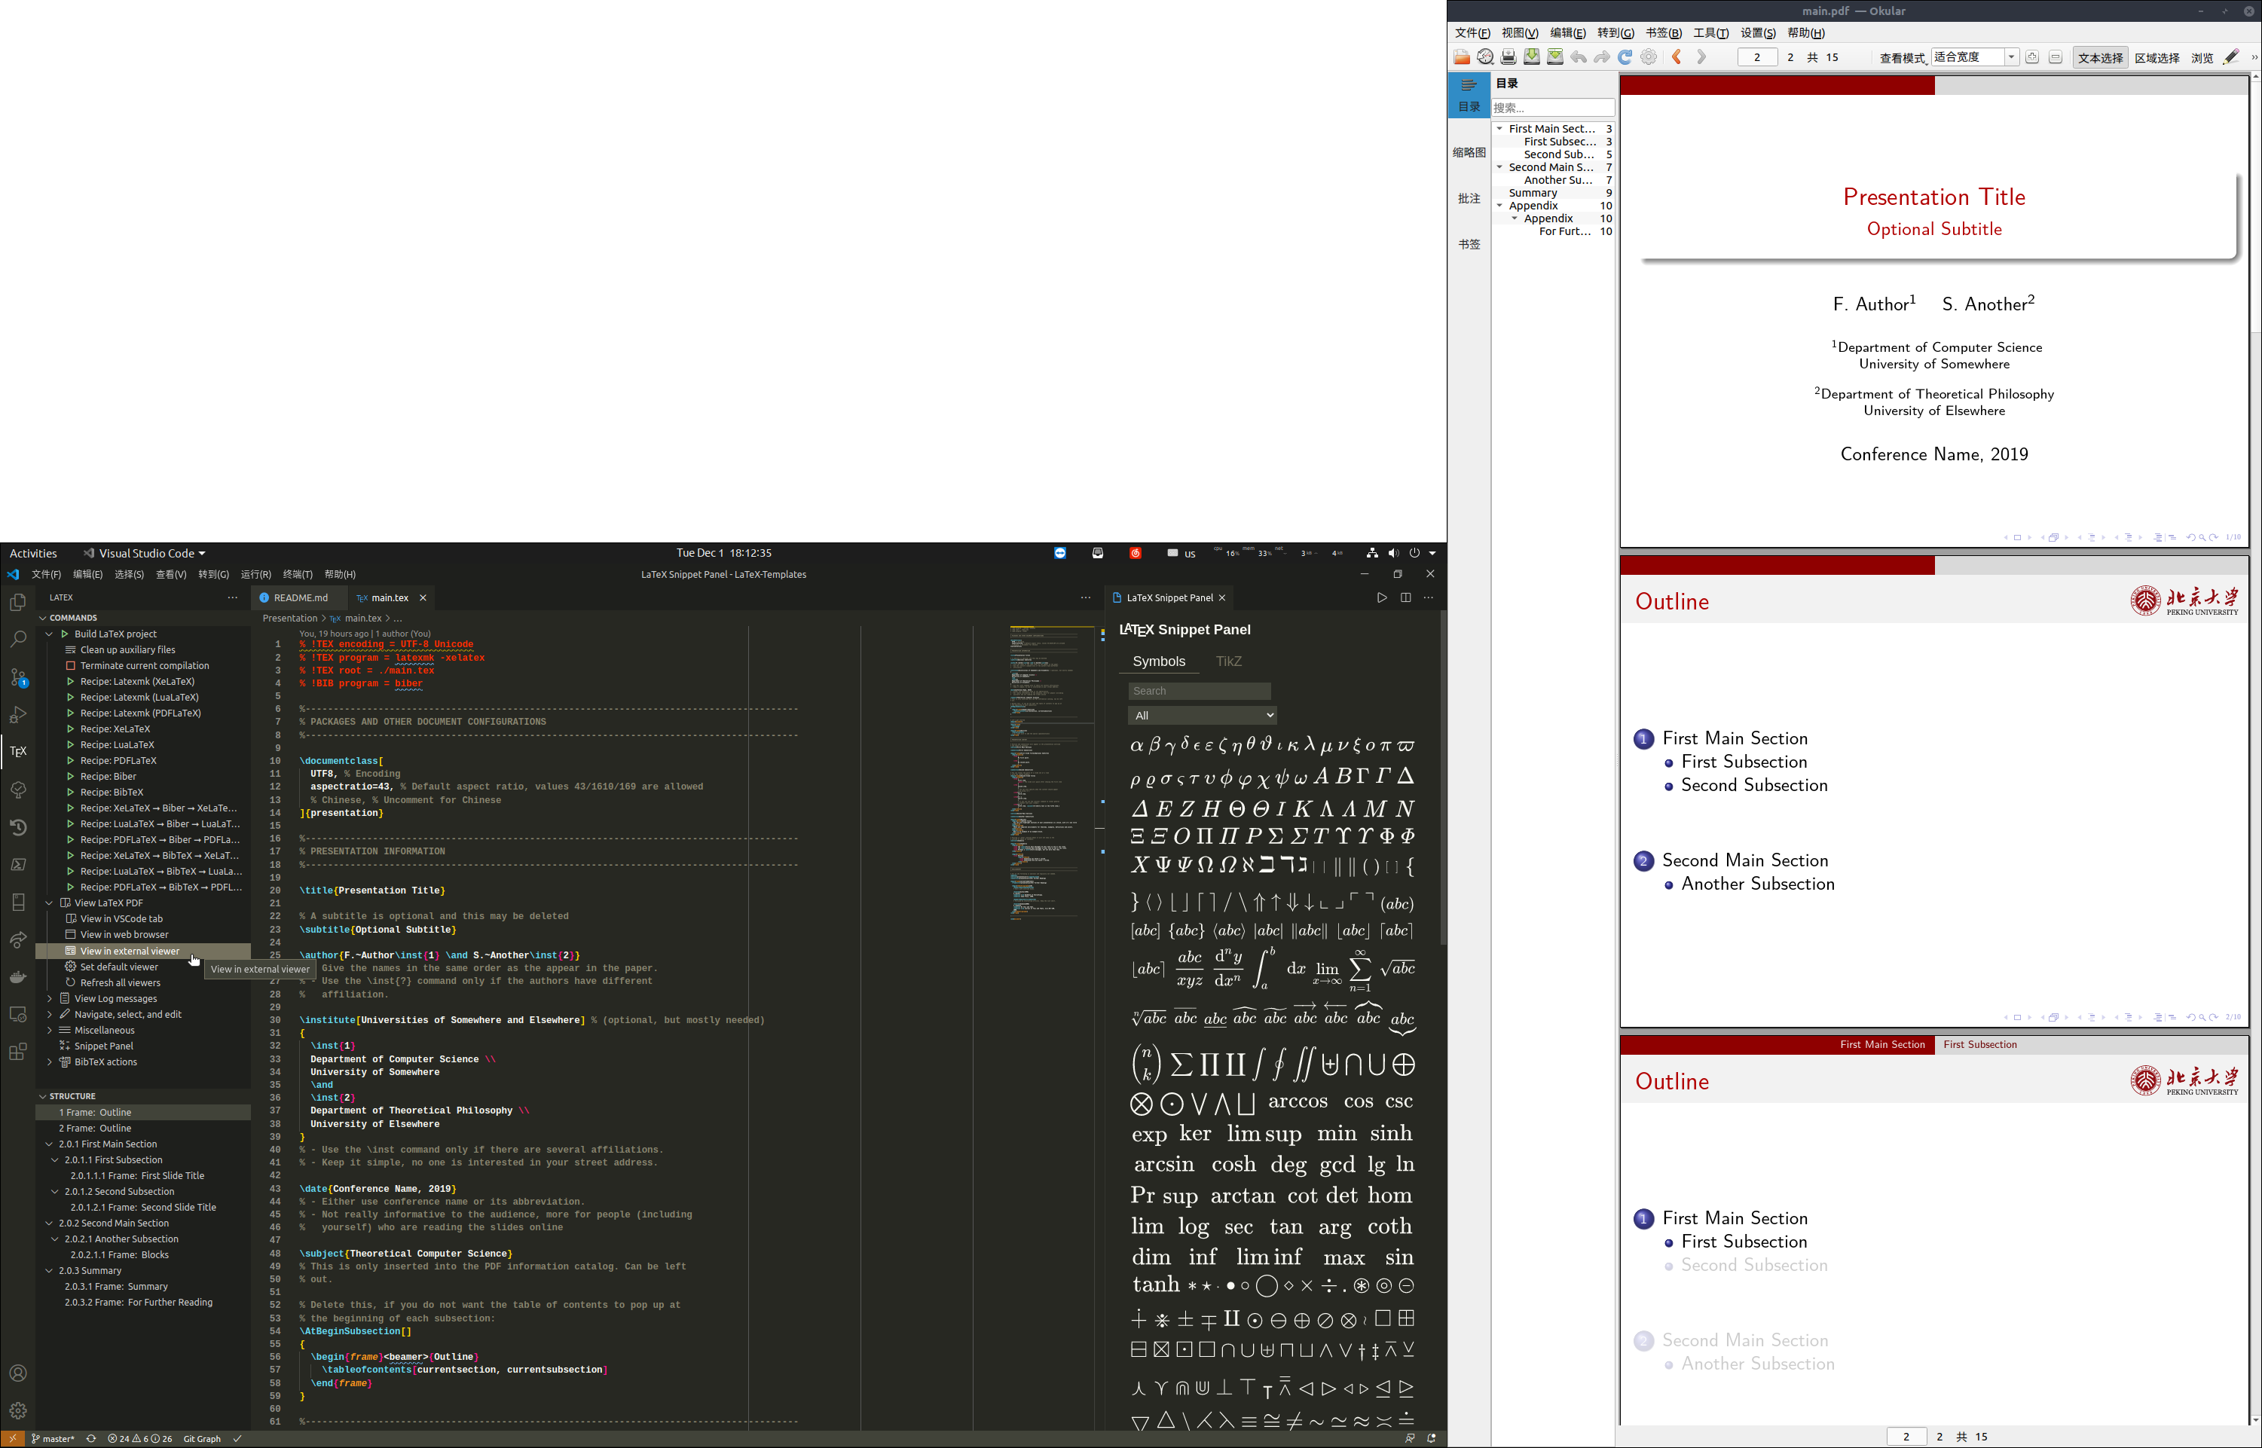Viewport: 2262px width, 1448px height.
Task: Click Refresh all viewers
Action: tap(121, 982)
